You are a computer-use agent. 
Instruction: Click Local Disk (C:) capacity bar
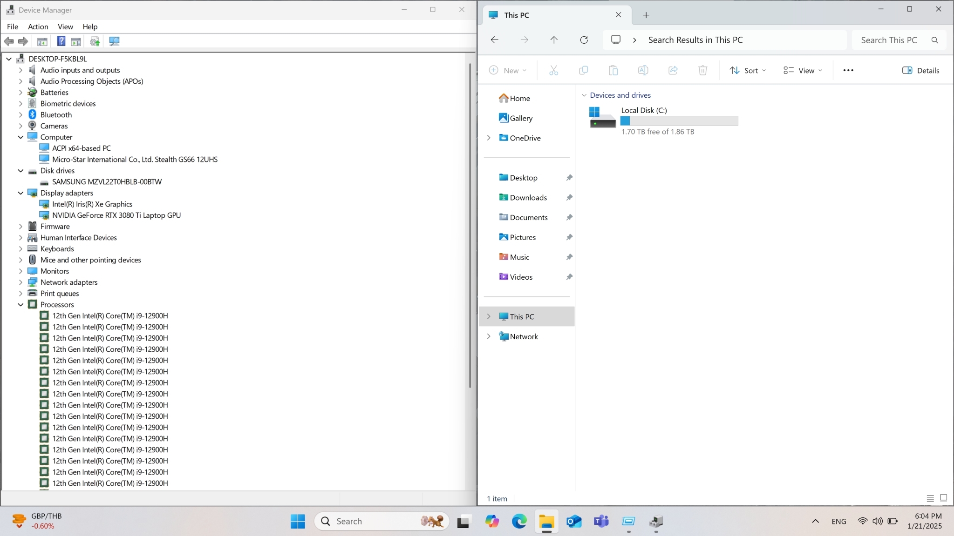tap(679, 121)
